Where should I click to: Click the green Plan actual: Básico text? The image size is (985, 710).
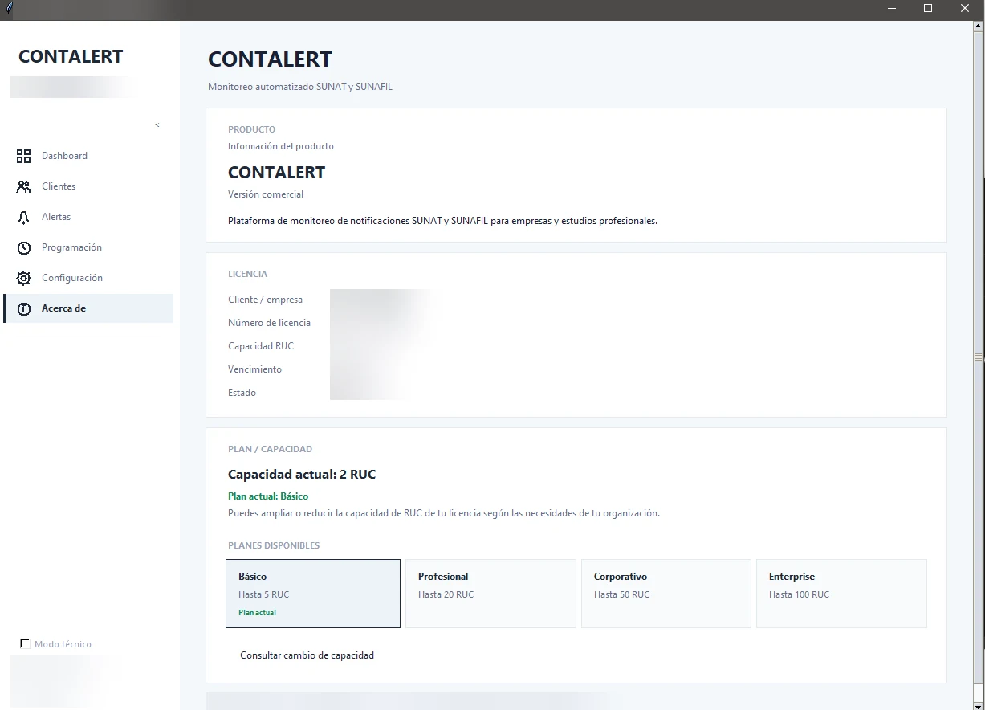pos(268,496)
